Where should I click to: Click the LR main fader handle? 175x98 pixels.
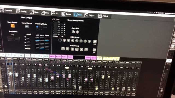162,90
